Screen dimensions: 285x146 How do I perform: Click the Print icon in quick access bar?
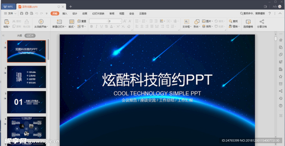coord(27,13)
